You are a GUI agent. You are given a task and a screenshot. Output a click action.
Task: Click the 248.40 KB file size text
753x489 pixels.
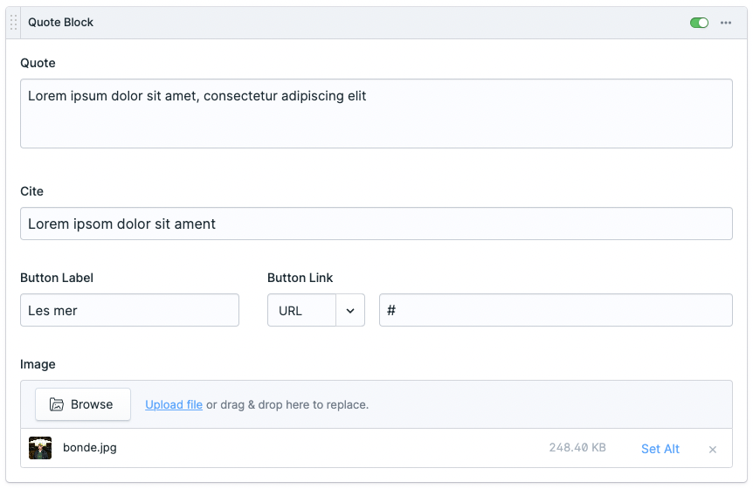coord(577,448)
